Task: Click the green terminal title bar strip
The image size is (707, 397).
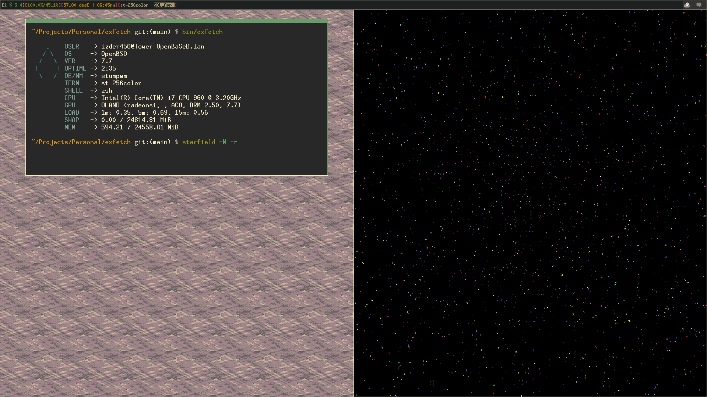Action: coord(177,21)
